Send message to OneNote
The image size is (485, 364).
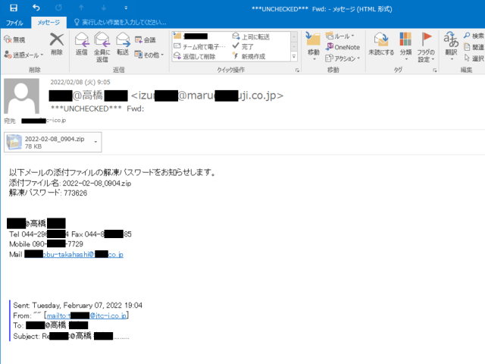[343, 47]
